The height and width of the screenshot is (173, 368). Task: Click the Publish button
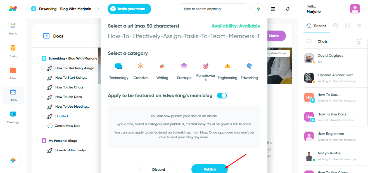pos(210,169)
